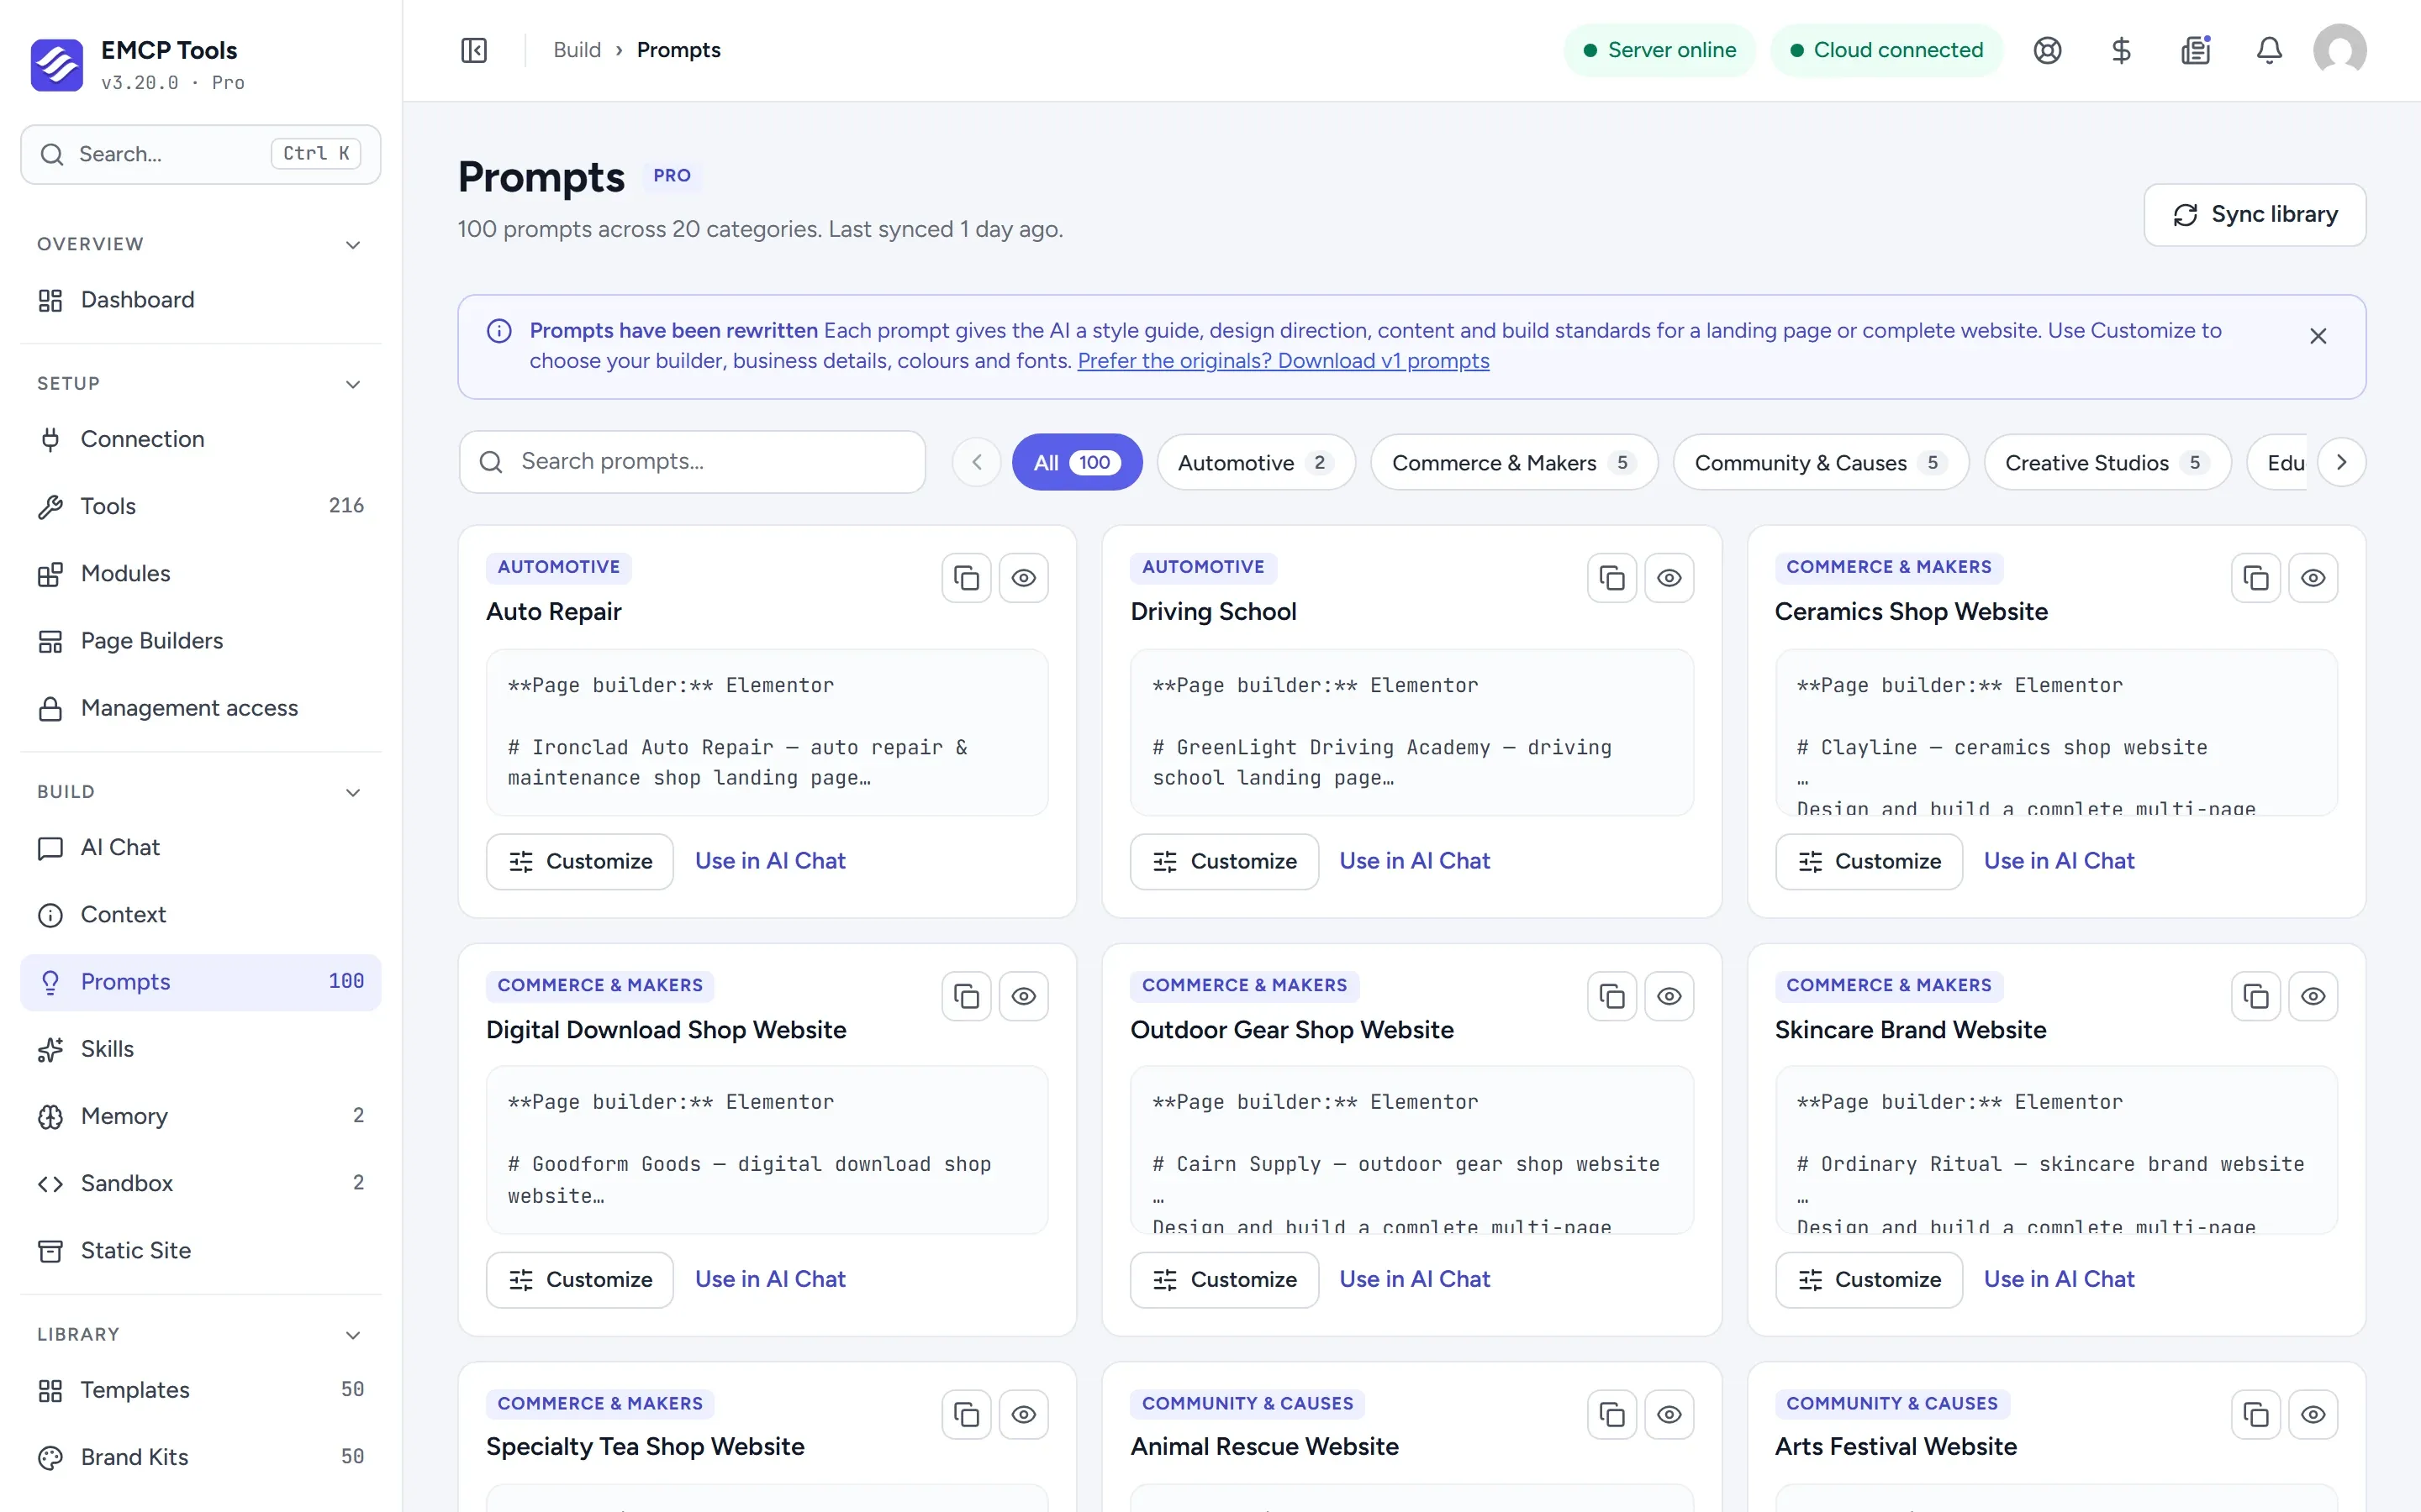Image resolution: width=2421 pixels, height=1512 pixels.
Task: Preview the Auto Repair prompt
Action: tap(1022, 578)
